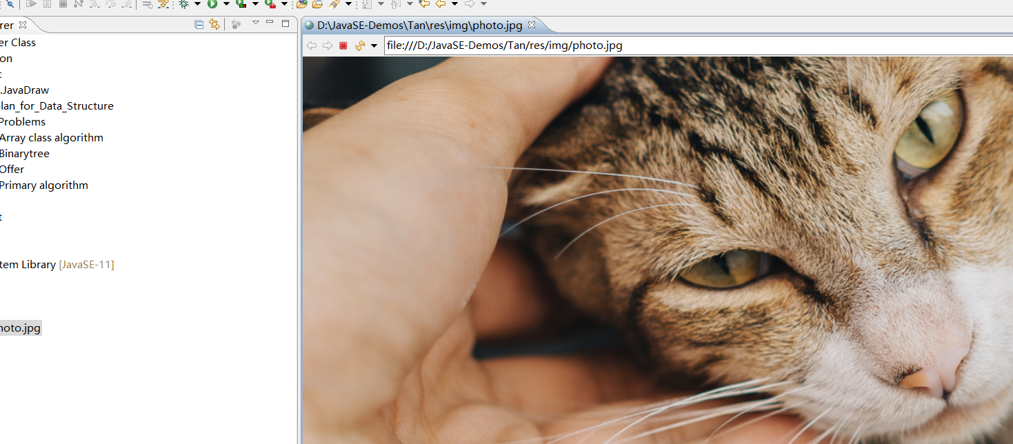Open the Search dropdown arrow

348,4
